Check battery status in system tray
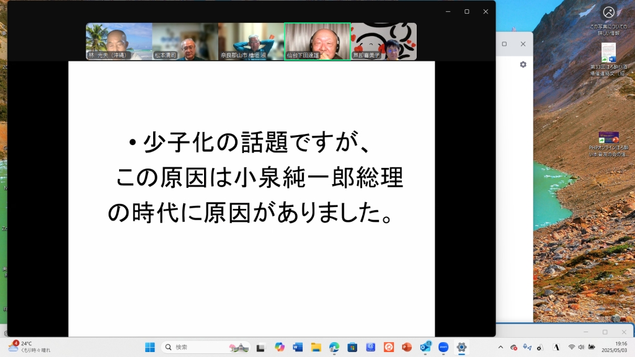Screen dimensions: 635x357 (591, 347)
